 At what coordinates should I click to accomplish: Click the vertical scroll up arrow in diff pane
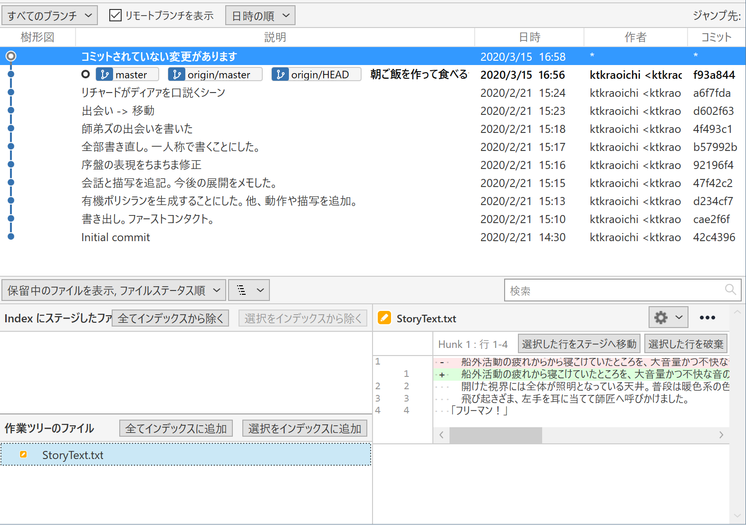tap(737, 312)
